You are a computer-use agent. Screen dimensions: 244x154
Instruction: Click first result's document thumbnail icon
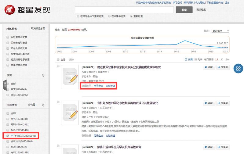click(x=70, y=77)
